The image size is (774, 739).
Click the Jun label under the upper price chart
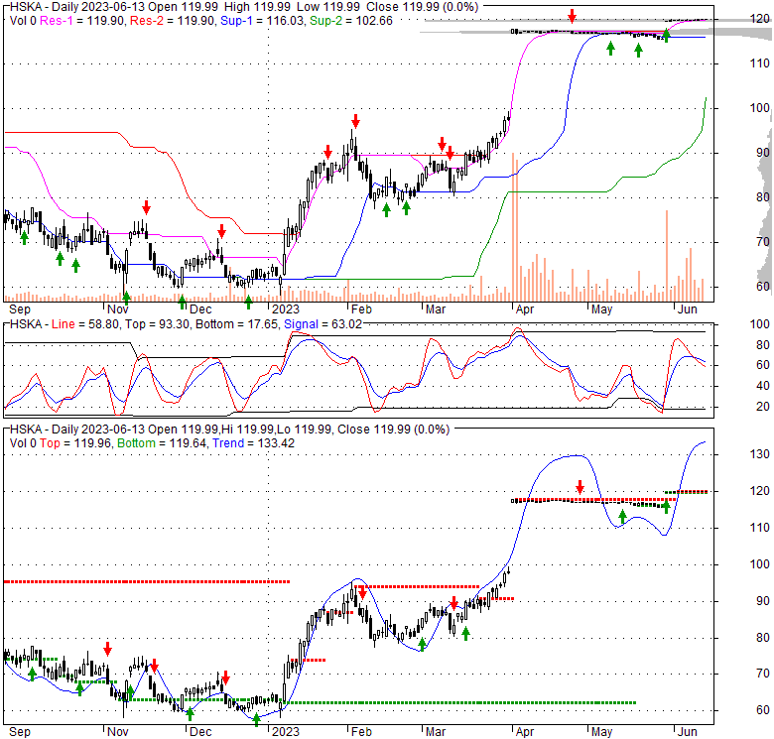(x=687, y=309)
